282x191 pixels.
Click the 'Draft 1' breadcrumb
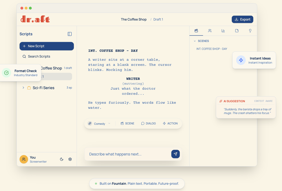[158, 19]
